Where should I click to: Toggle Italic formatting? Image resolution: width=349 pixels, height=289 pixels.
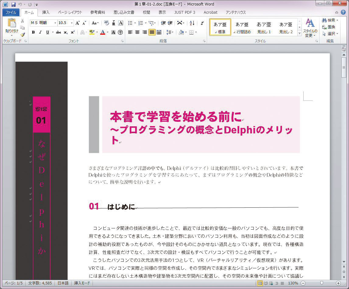(x=40, y=32)
